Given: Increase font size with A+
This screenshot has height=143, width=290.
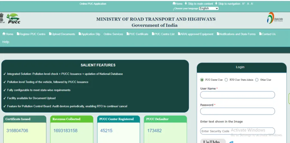Looking at the screenshot, I should pos(243,4).
